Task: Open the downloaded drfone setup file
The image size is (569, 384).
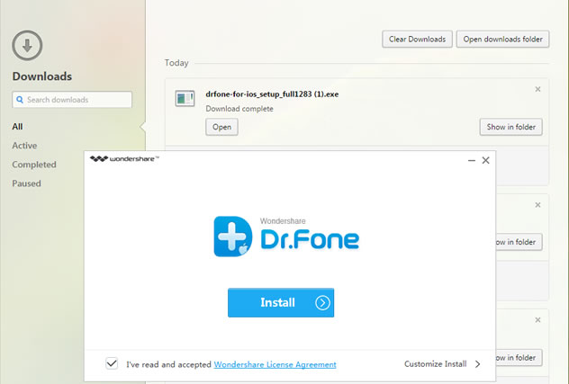Action: click(x=221, y=127)
